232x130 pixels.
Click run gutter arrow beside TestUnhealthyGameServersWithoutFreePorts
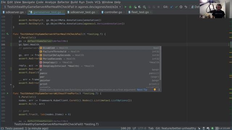(x=8, y=93)
